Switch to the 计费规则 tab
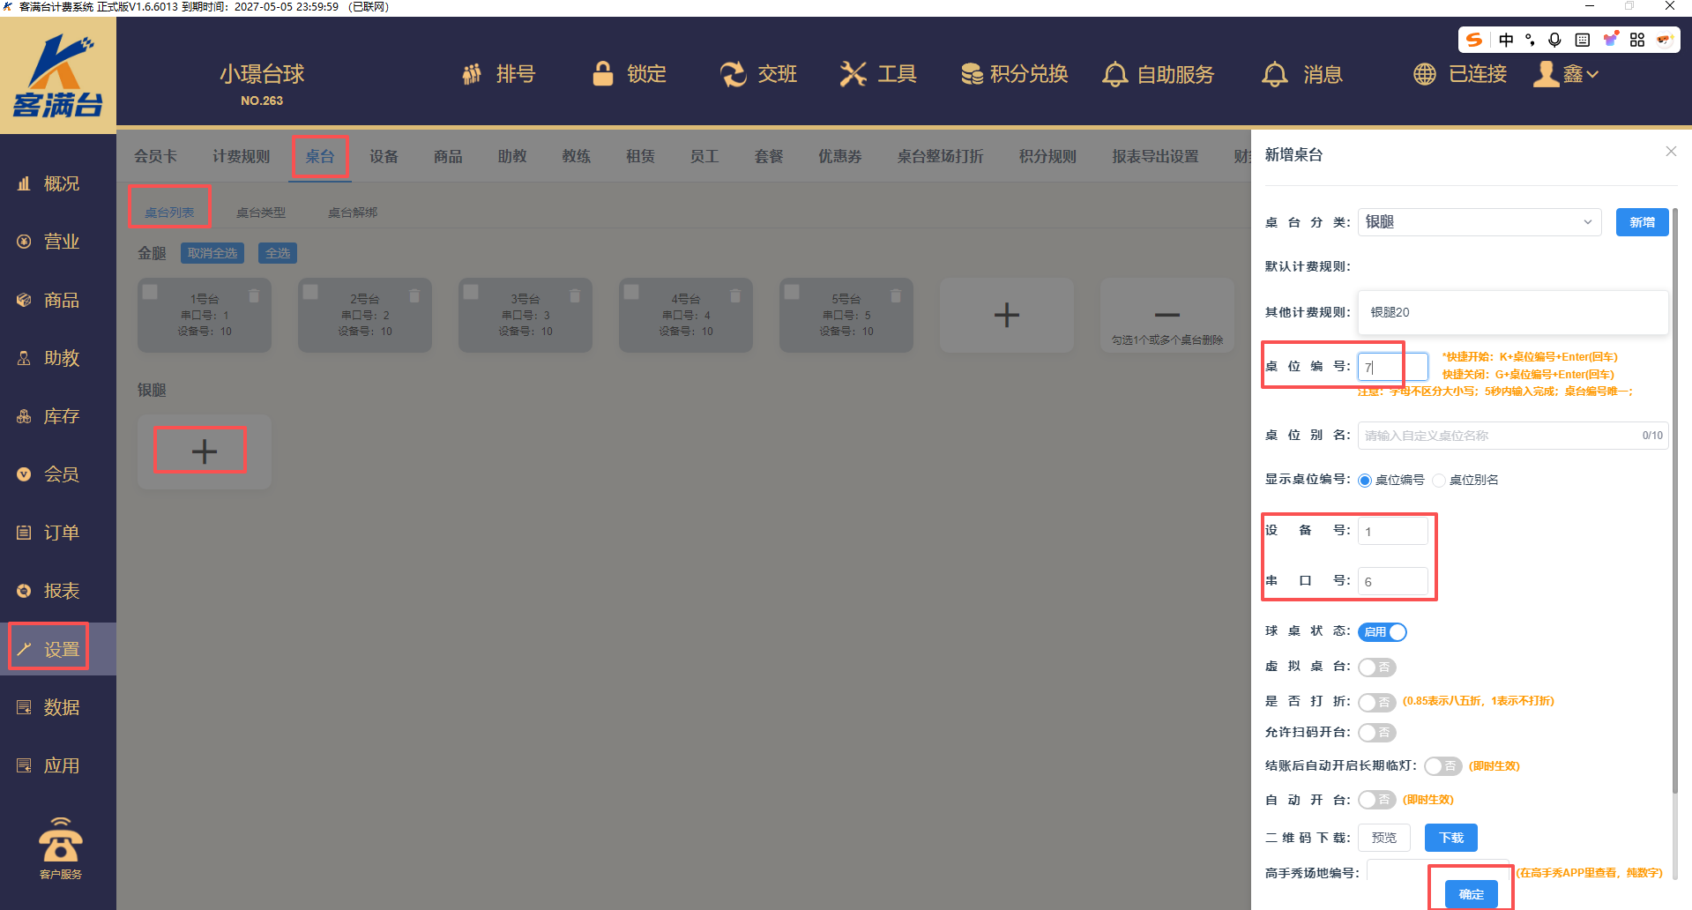Image resolution: width=1692 pixels, height=910 pixels. coord(241,156)
